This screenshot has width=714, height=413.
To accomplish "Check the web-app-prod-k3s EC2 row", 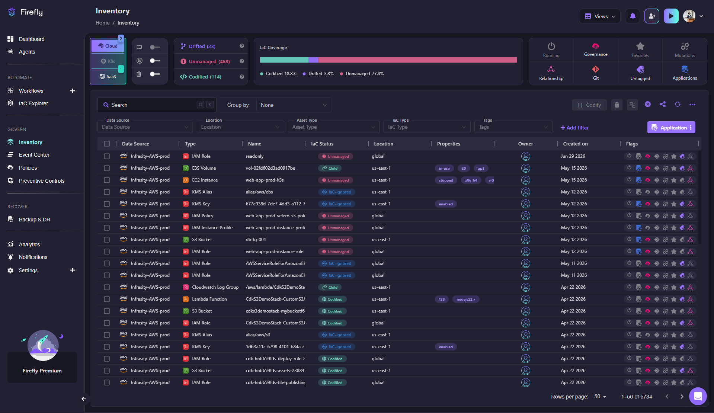I will [107, 180].
